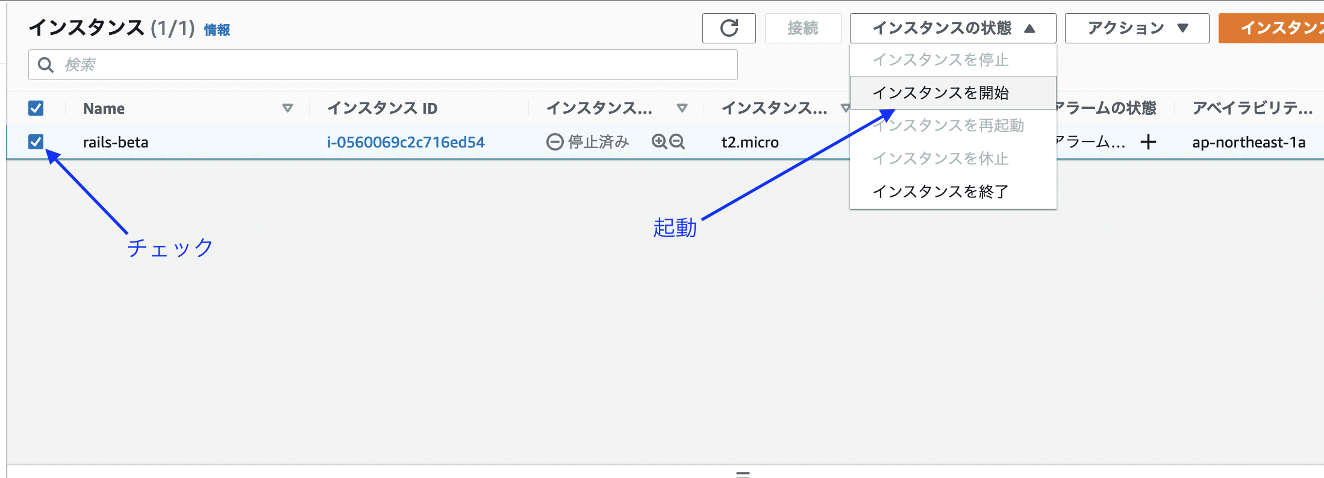Click the search magnifier icon
The image size is (1324, 478).
coord(46,65)
